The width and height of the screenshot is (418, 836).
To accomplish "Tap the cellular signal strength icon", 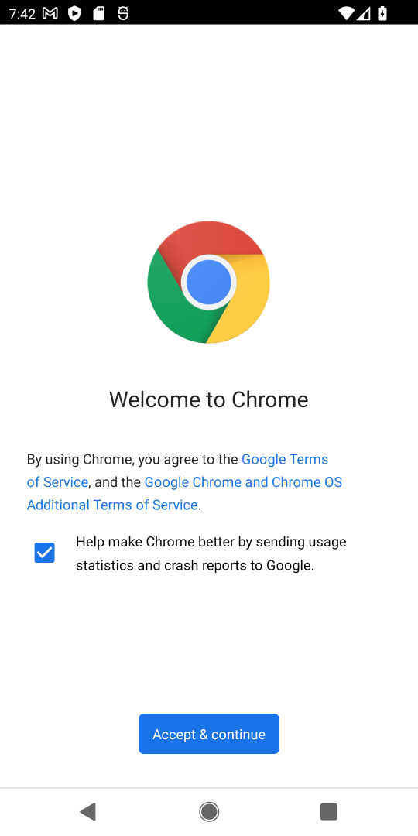I will coord(364,14).
